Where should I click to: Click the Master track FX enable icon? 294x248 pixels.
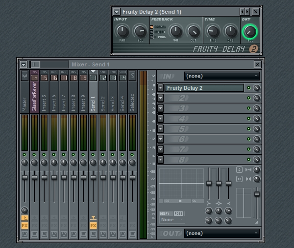(24, 226)
